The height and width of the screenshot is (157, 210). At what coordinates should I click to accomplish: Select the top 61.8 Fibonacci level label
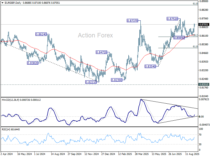click(x=195, y=4)
